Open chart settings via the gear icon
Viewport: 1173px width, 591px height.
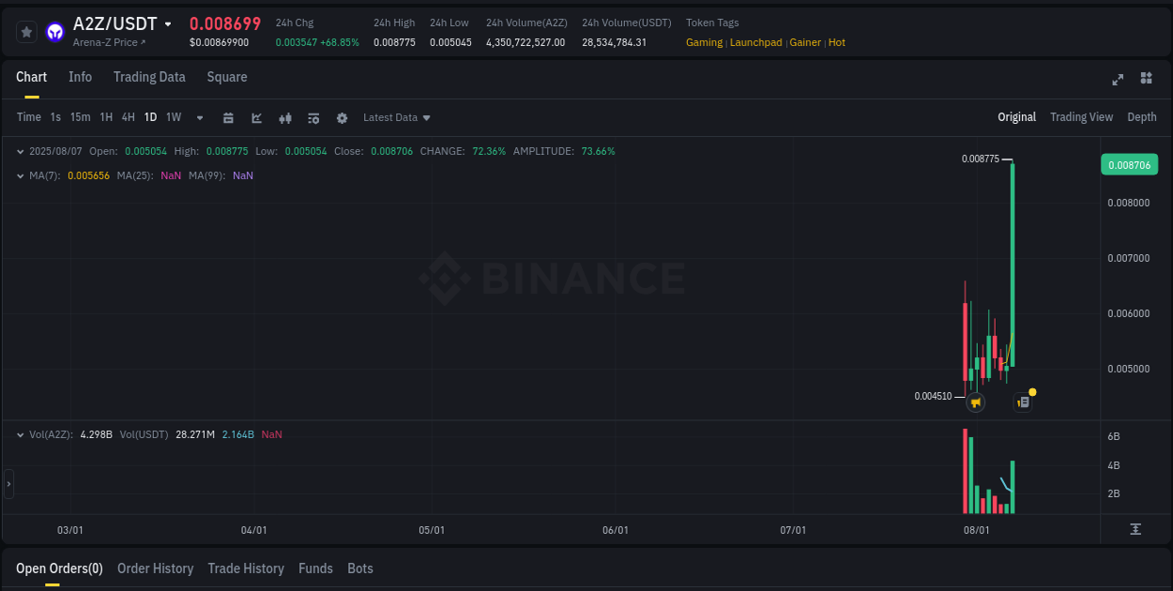click(x=342, y=117)
